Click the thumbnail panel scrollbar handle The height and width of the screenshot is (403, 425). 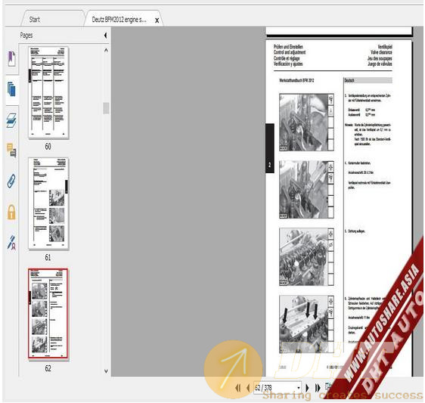pyautogui.click(x=106, y=108)
